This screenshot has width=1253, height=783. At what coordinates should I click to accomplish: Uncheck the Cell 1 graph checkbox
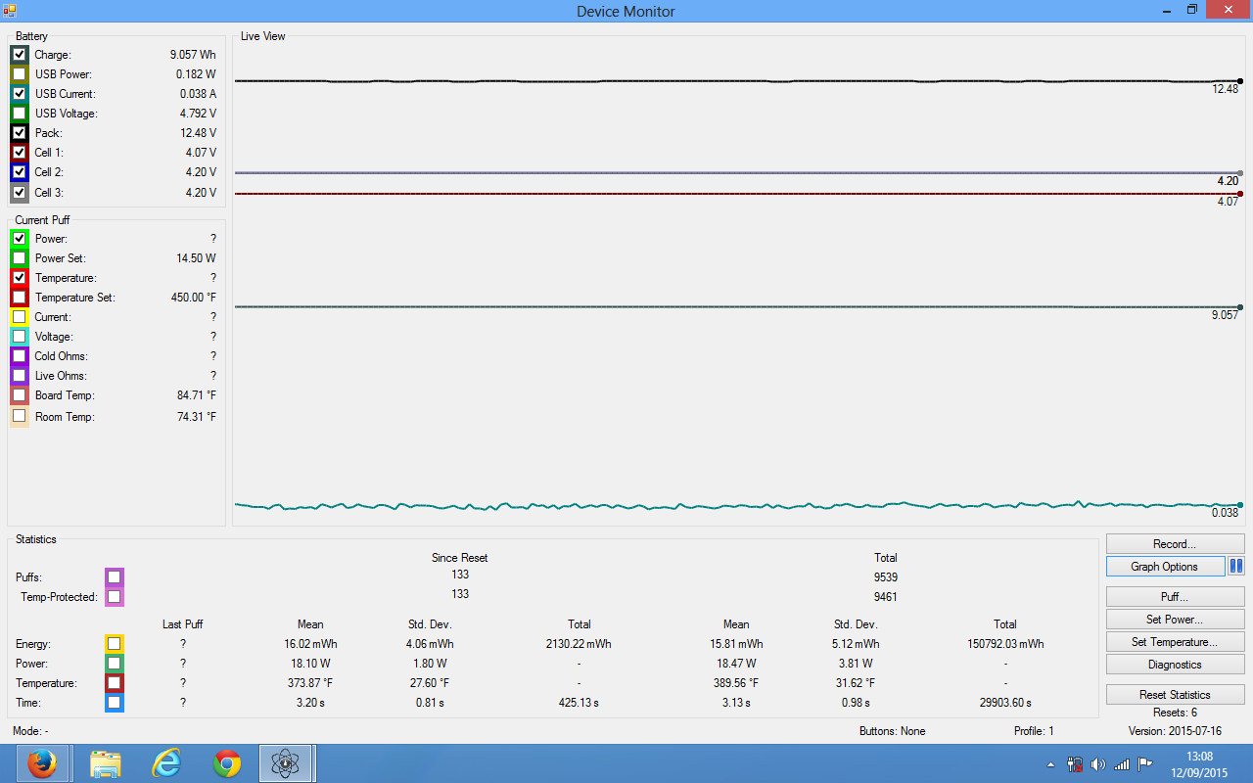click(19, 153)
